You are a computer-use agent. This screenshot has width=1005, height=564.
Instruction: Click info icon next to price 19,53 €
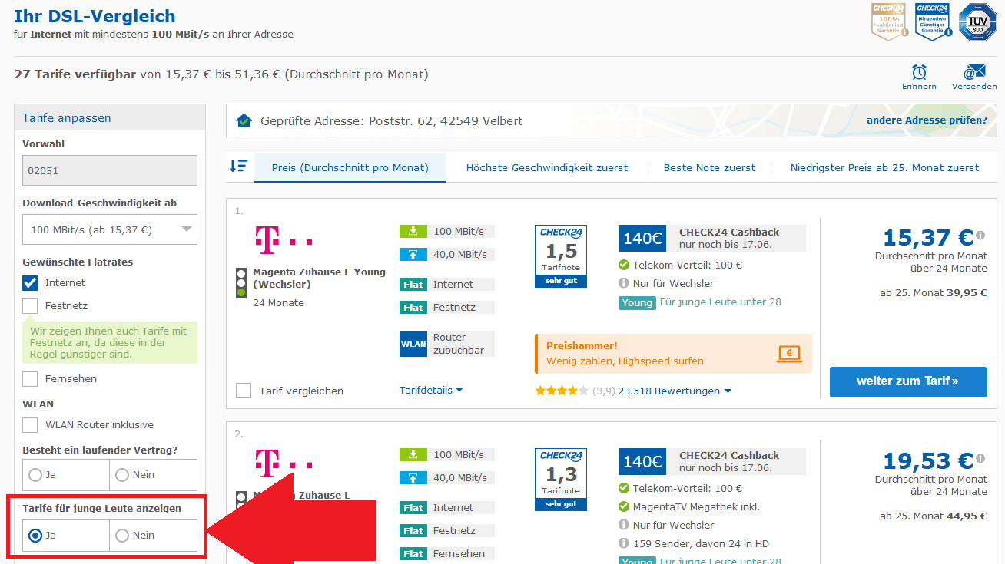tap(980, 459)
